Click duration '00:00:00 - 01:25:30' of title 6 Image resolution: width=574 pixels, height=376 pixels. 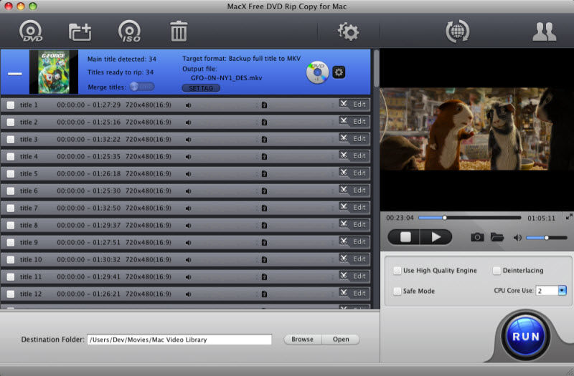pos(88,191)
